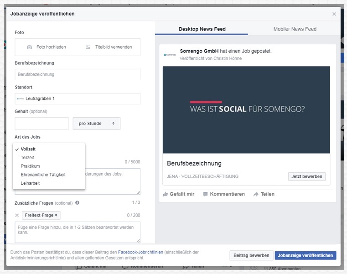Click the Teilen label in the preview
Image resolution: width=347 pixels, height=274 pixels.
point(267,194)
